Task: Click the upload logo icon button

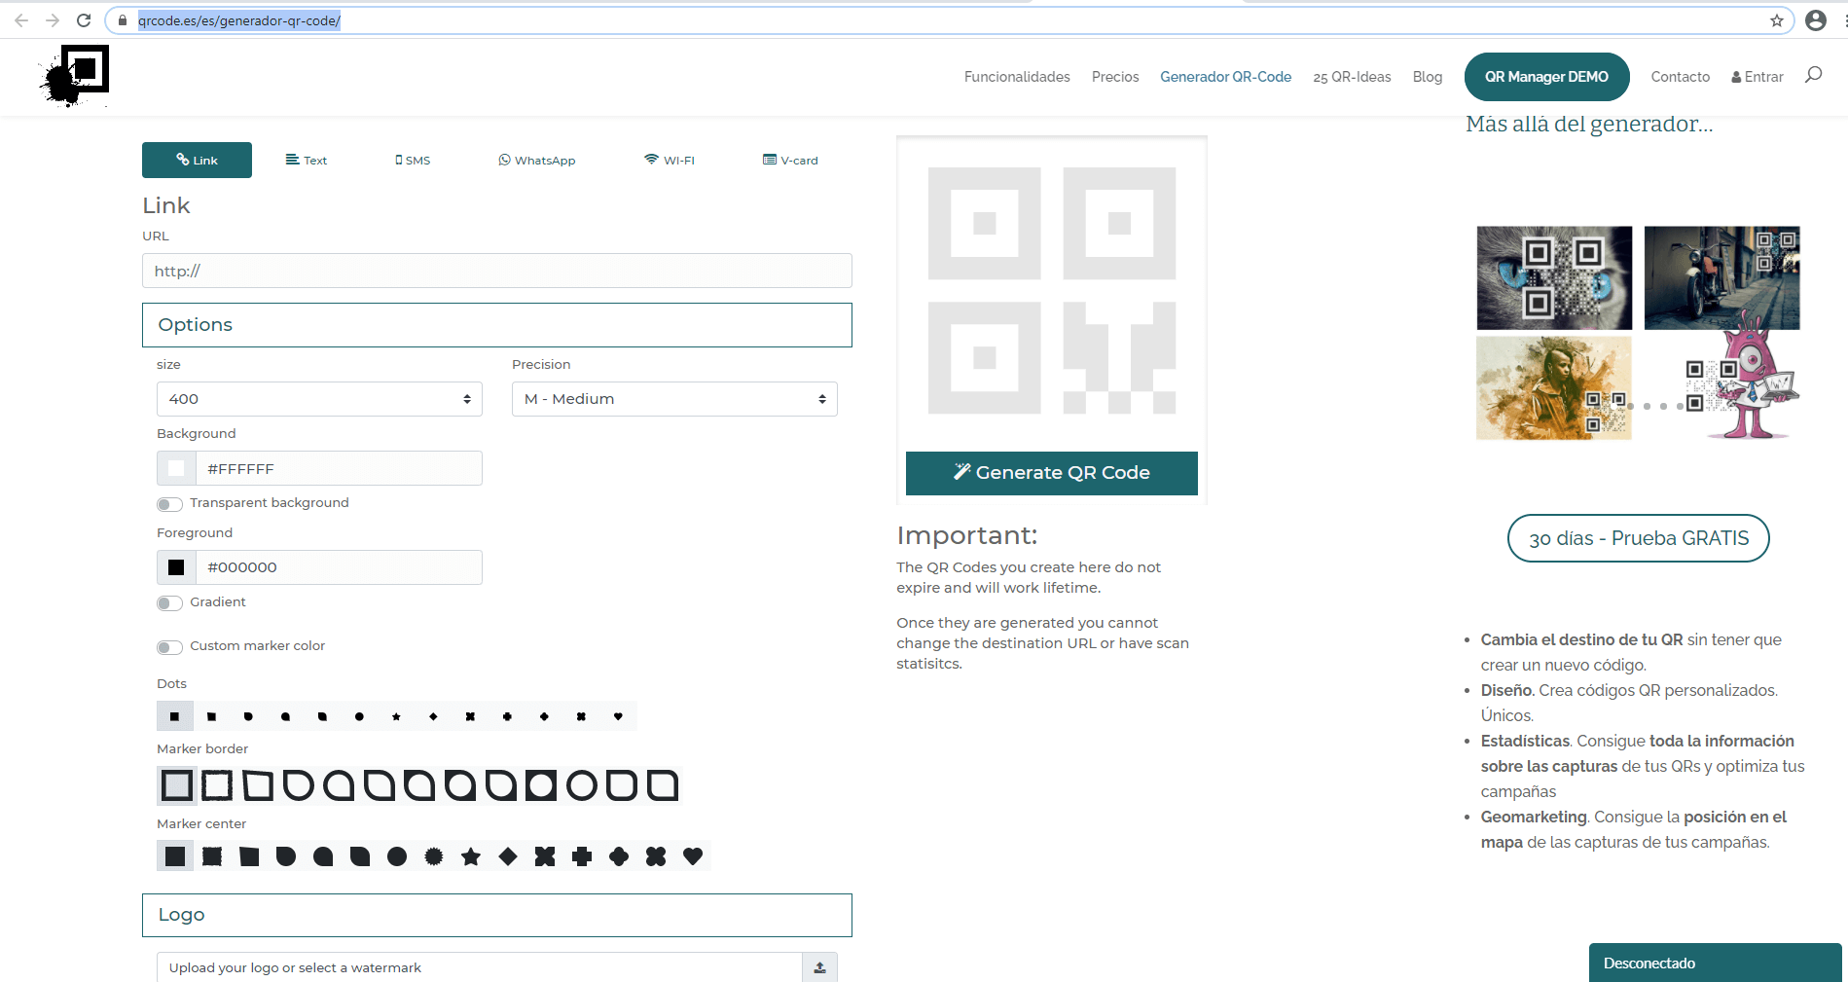Action: click(819, 967)
